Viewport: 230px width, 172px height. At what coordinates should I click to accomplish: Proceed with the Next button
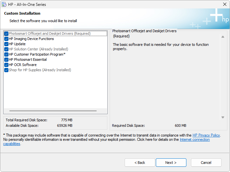(171, 163)
